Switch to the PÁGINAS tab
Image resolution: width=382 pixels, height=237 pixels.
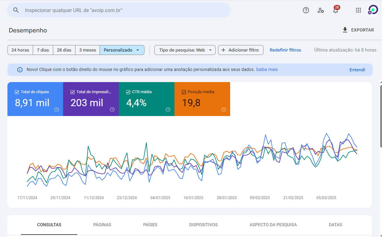point(102,225)
